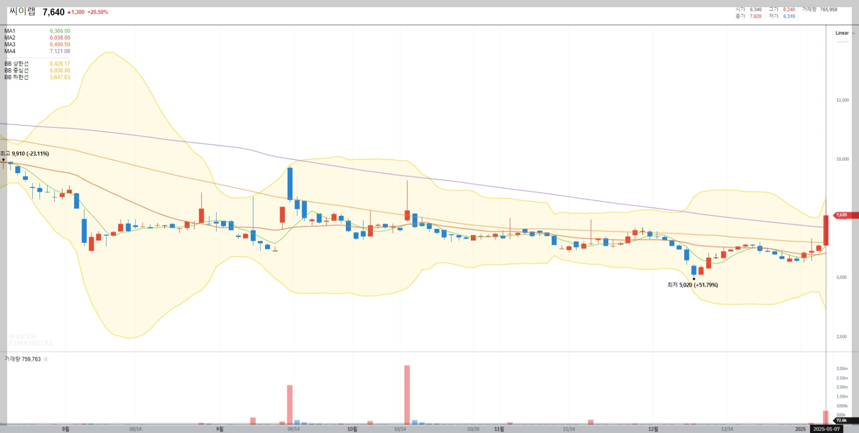The width and height of the screenshot is (859, 433).
Task: Select the MA3 legend value 6,490.50
Action: click(x=60, y=44)
